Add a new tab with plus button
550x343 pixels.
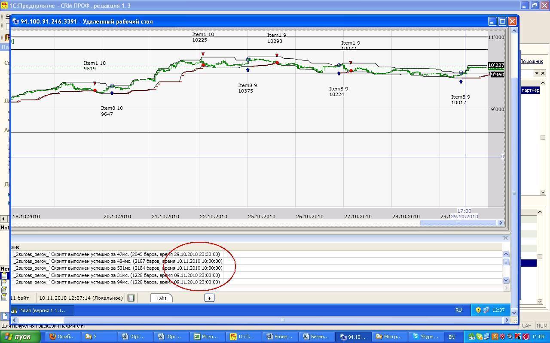(x=209, y=298)
